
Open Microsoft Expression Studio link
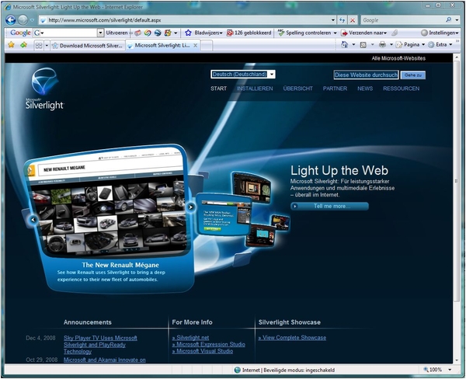(x=209, y=344)
